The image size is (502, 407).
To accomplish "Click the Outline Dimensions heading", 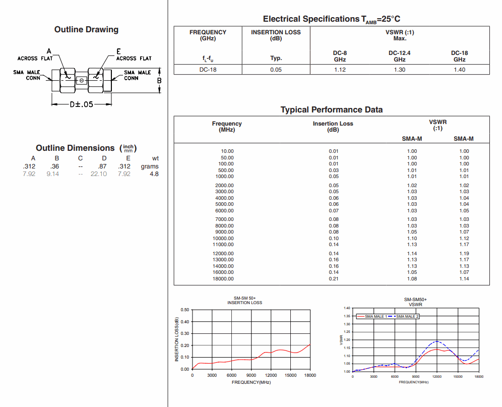I will (x=75, y=148).
